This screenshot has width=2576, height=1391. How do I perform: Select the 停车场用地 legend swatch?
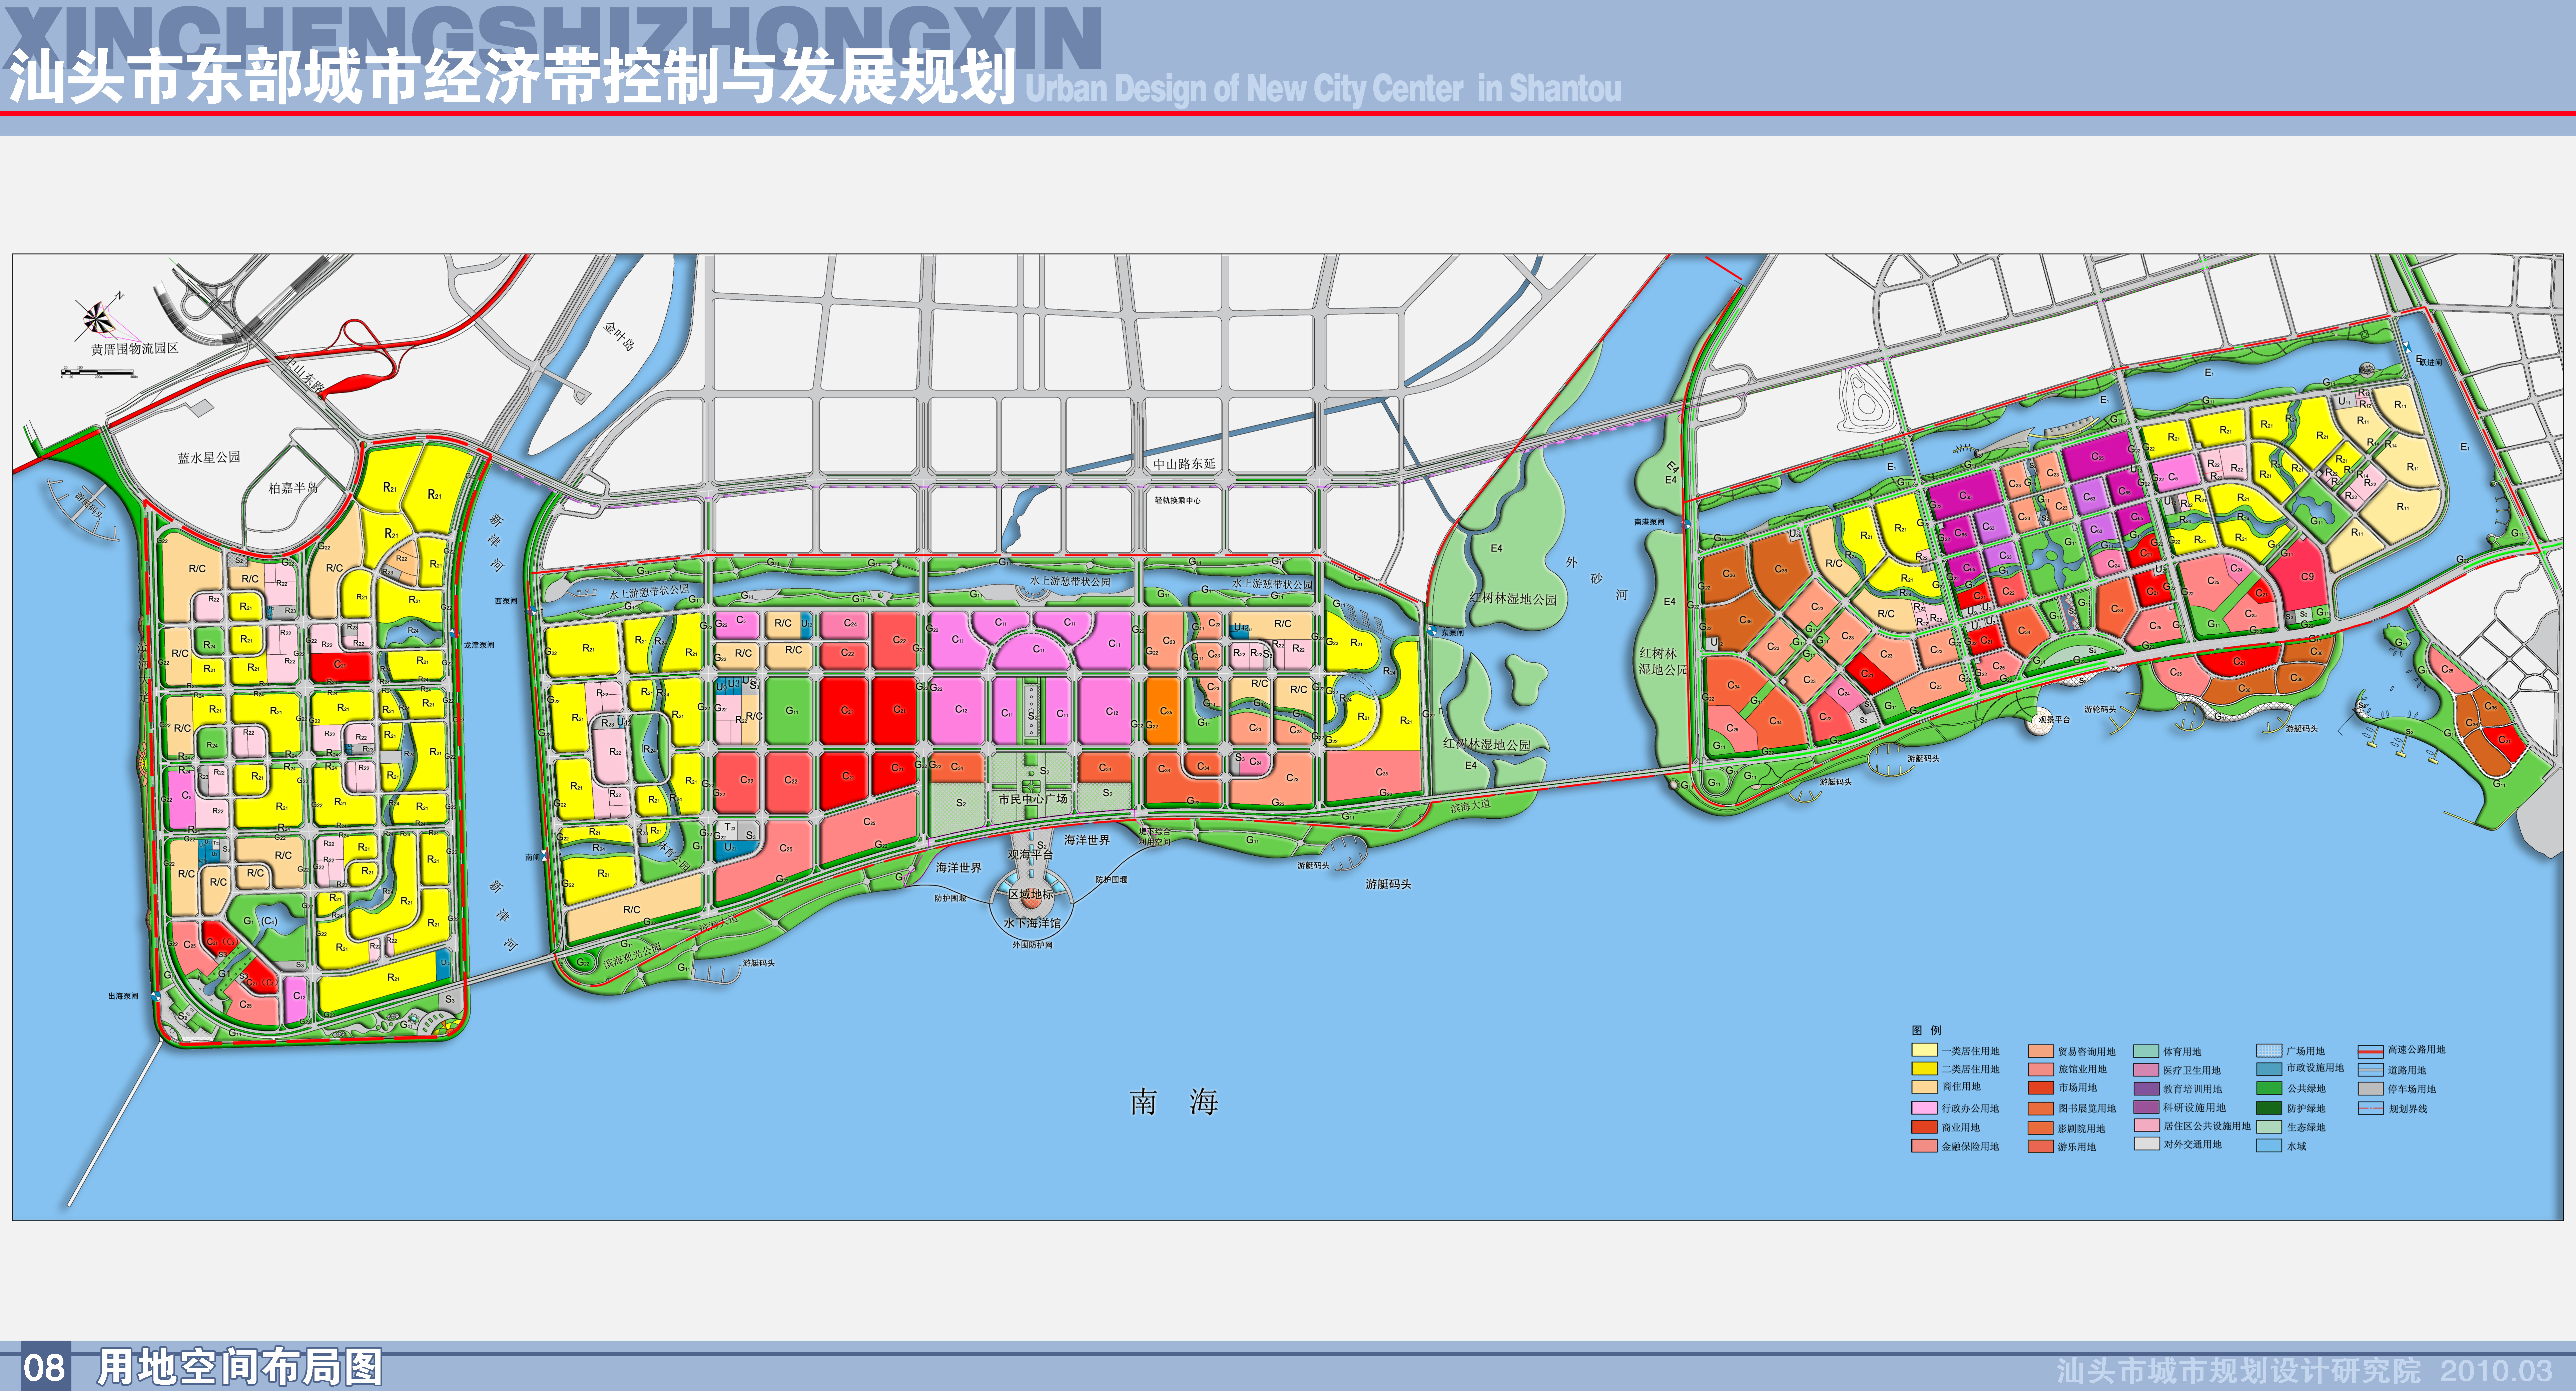tap(2371, 1089)
